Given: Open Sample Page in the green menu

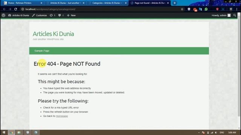Looking at the screenshot, I should click(x=42, y=51).
